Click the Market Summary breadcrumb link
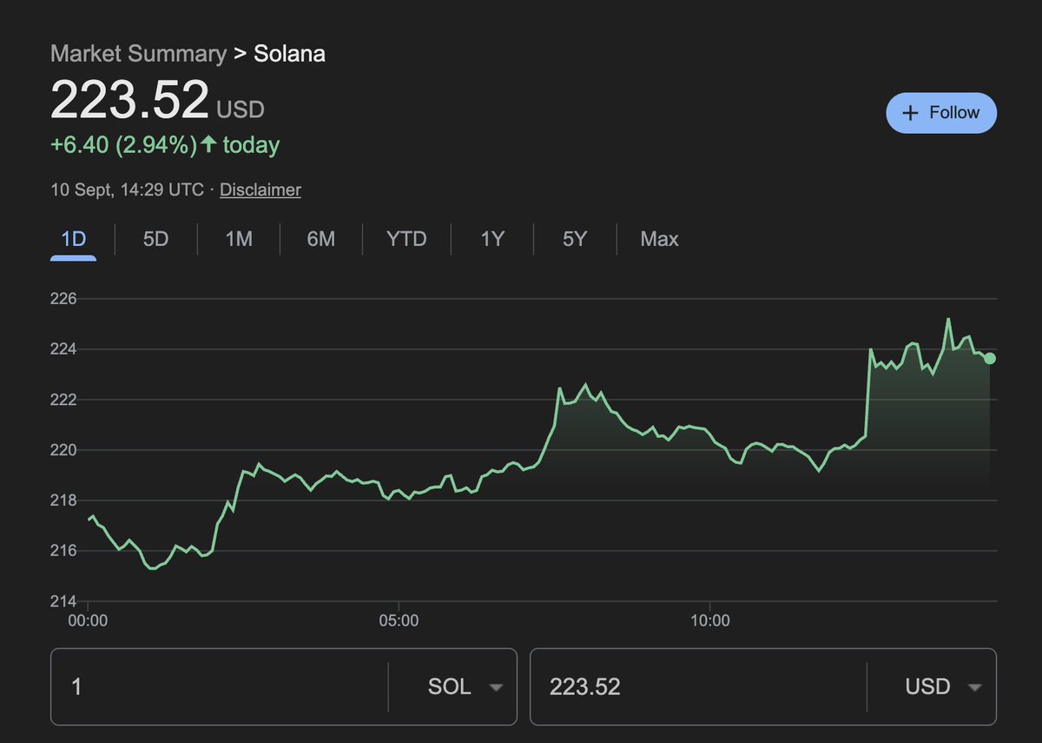 pos(137,53)
